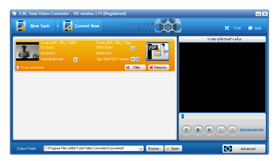
Task: Remove the task with Remove button
Action: 159,67
